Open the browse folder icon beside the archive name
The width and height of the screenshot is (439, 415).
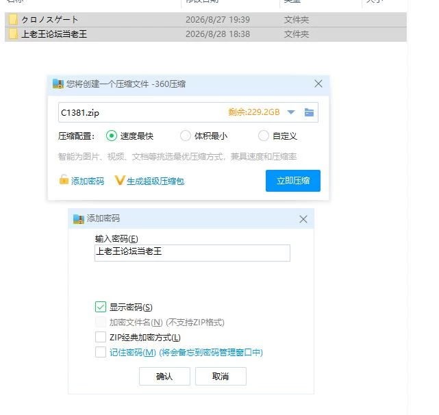coord(309,112)
